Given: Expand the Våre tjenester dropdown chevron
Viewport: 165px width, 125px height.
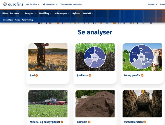Looking at the screenshot, I should [57, 4].
